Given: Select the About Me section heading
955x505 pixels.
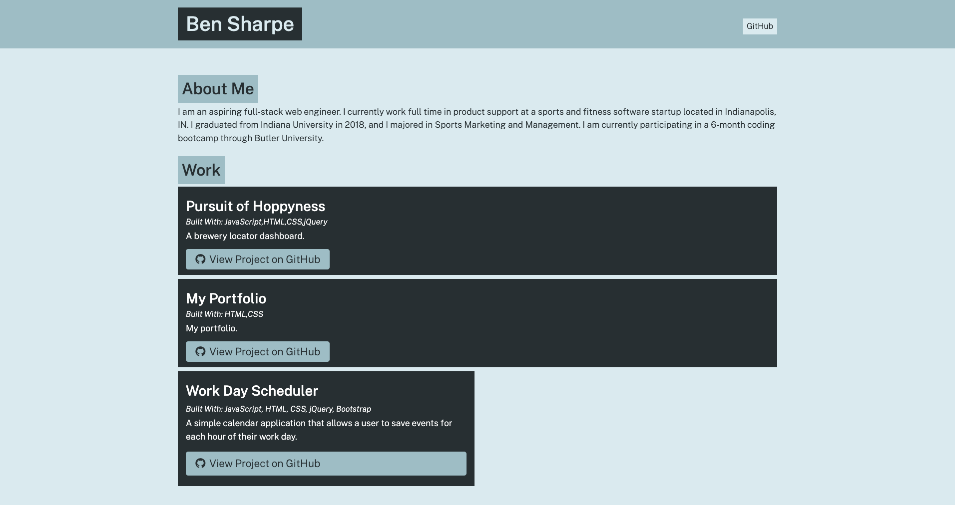Looking at the screenshot, I should coord(218,88).
